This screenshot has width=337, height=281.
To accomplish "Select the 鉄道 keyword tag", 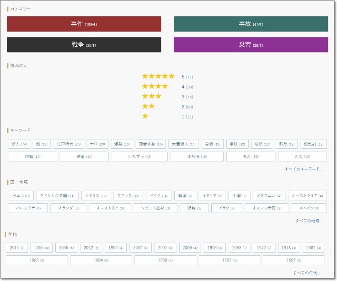I will pos(84,156).
